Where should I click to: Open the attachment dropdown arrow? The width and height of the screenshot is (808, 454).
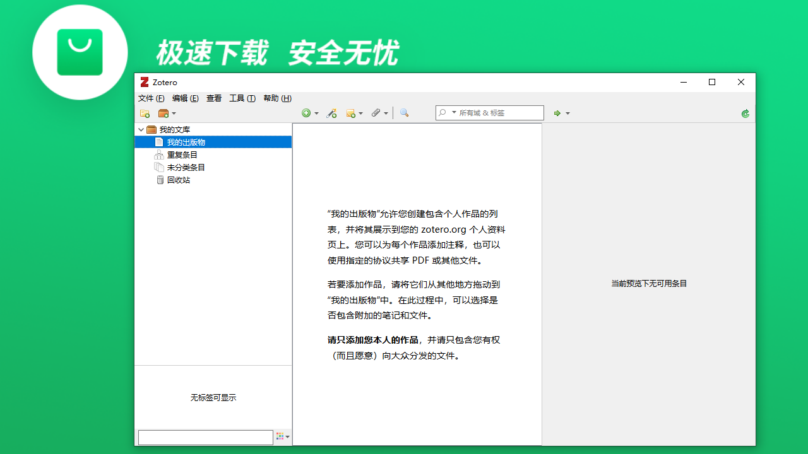tap(386, 113)
